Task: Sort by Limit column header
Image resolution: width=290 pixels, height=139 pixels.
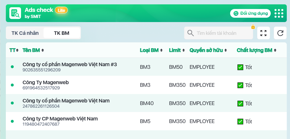Action: (x=177, y=50)
